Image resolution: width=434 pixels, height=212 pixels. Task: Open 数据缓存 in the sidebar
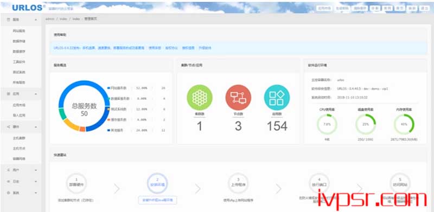pos(19,52)
